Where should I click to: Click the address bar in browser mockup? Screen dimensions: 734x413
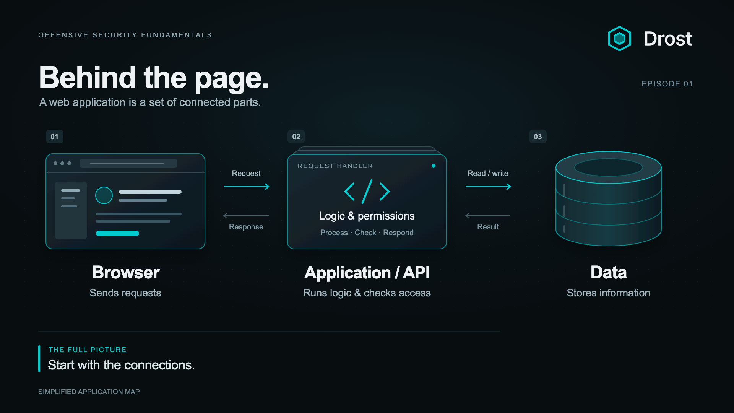[x=128, y=163]
